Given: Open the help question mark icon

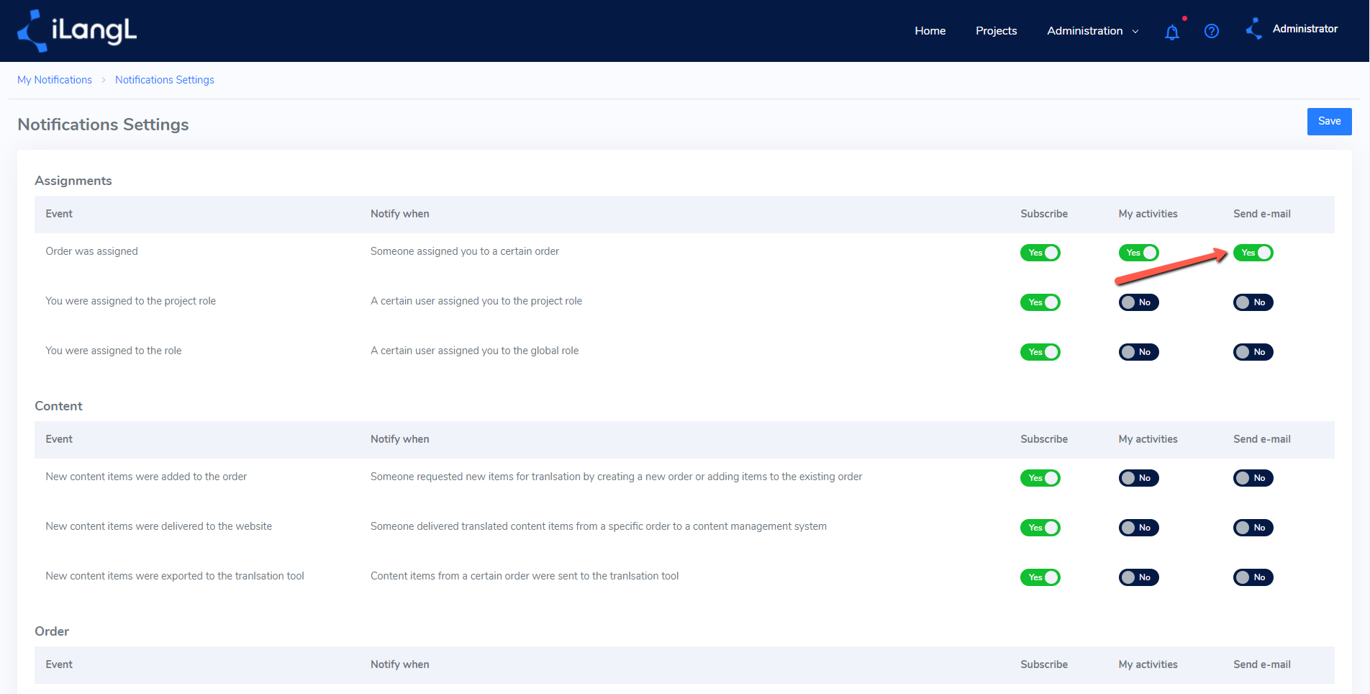Looking at the screenshot, I should pyautogui.click(x=1212, y=31).
